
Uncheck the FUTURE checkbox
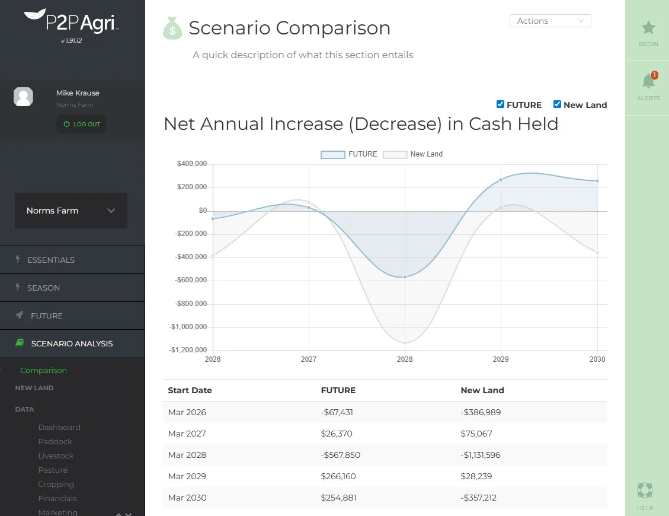(x=500, y=104)
